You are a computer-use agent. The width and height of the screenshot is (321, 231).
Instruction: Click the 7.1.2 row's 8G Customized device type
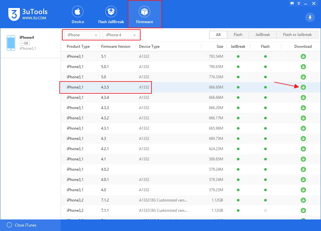[x=163, y=200]
